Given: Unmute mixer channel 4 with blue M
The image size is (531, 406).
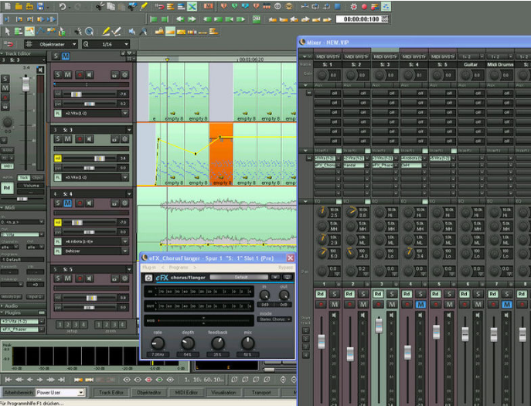Looking at the screenshot, I should pyautogui.click(x=420, y=305).
